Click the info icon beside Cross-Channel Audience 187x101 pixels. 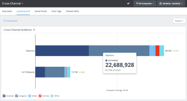[34, 30]
